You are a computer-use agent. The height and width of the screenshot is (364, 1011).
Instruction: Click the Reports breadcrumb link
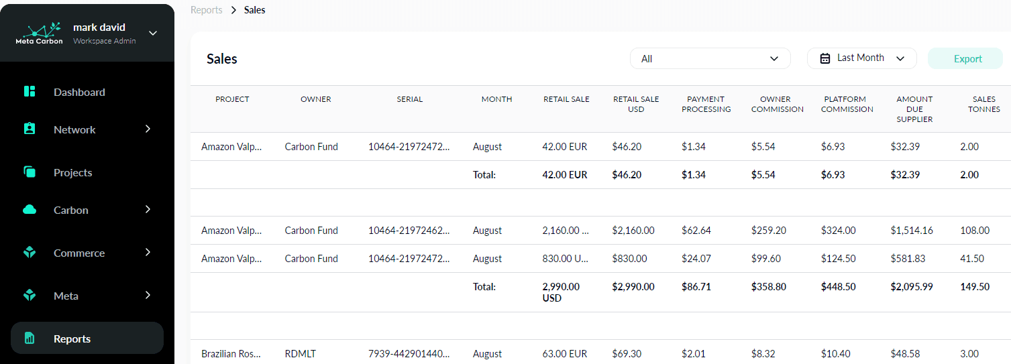click(x=206, y=10)
